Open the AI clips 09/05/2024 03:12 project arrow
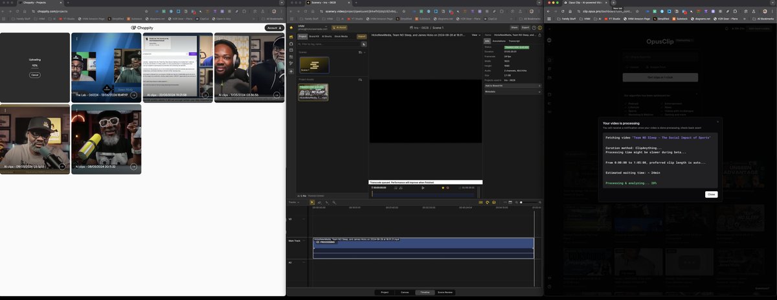 point(62,167)
